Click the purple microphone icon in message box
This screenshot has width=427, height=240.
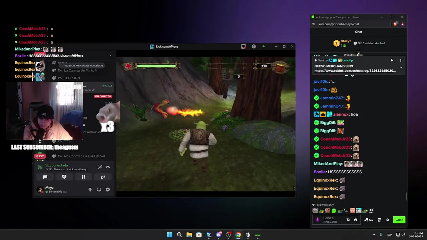tap(318, 220)
